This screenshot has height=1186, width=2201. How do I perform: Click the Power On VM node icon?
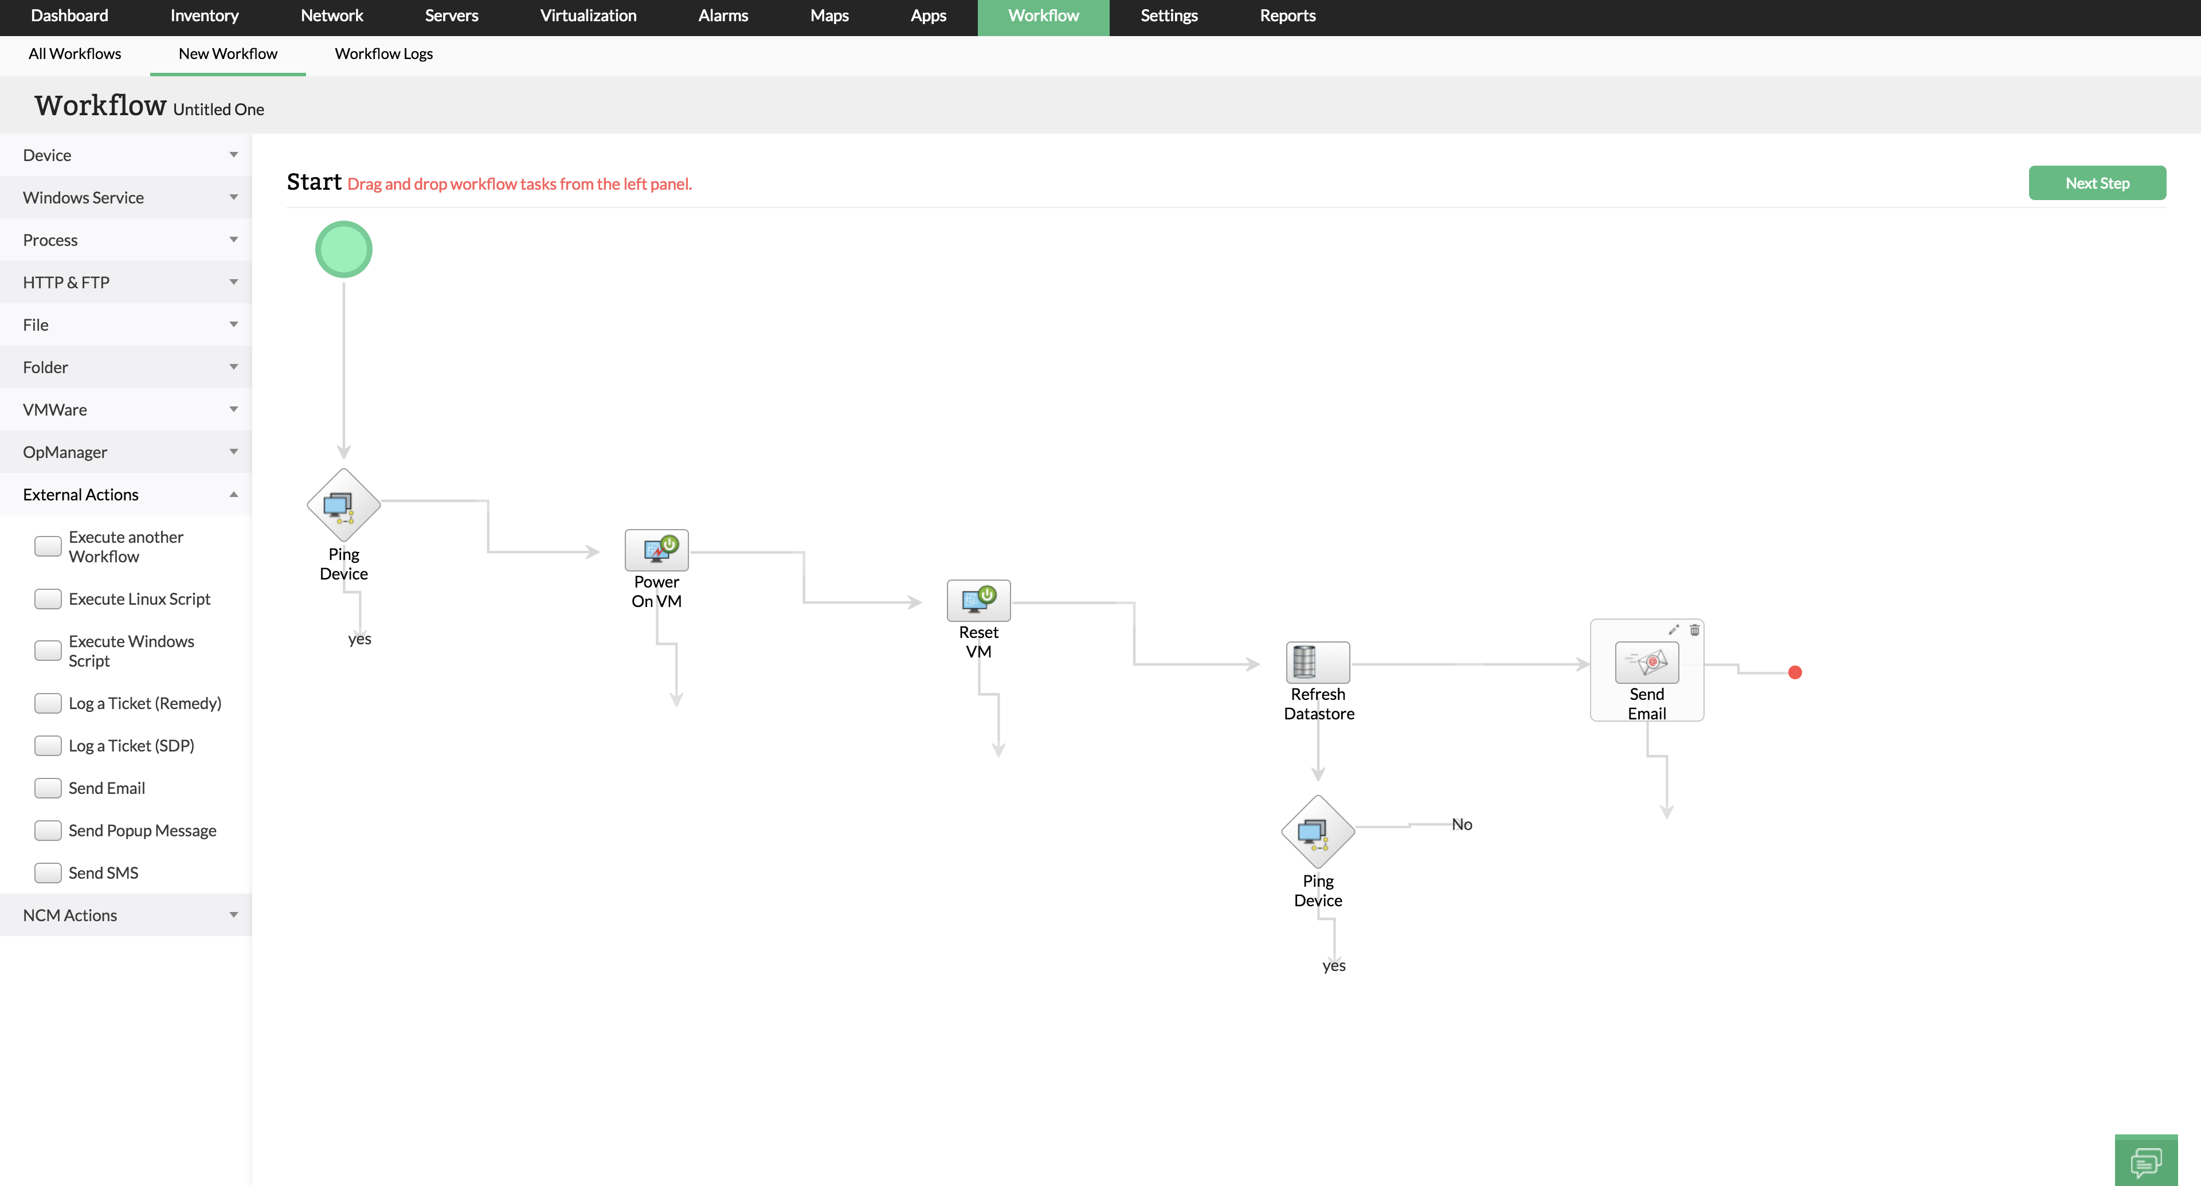tap(656, 549)
